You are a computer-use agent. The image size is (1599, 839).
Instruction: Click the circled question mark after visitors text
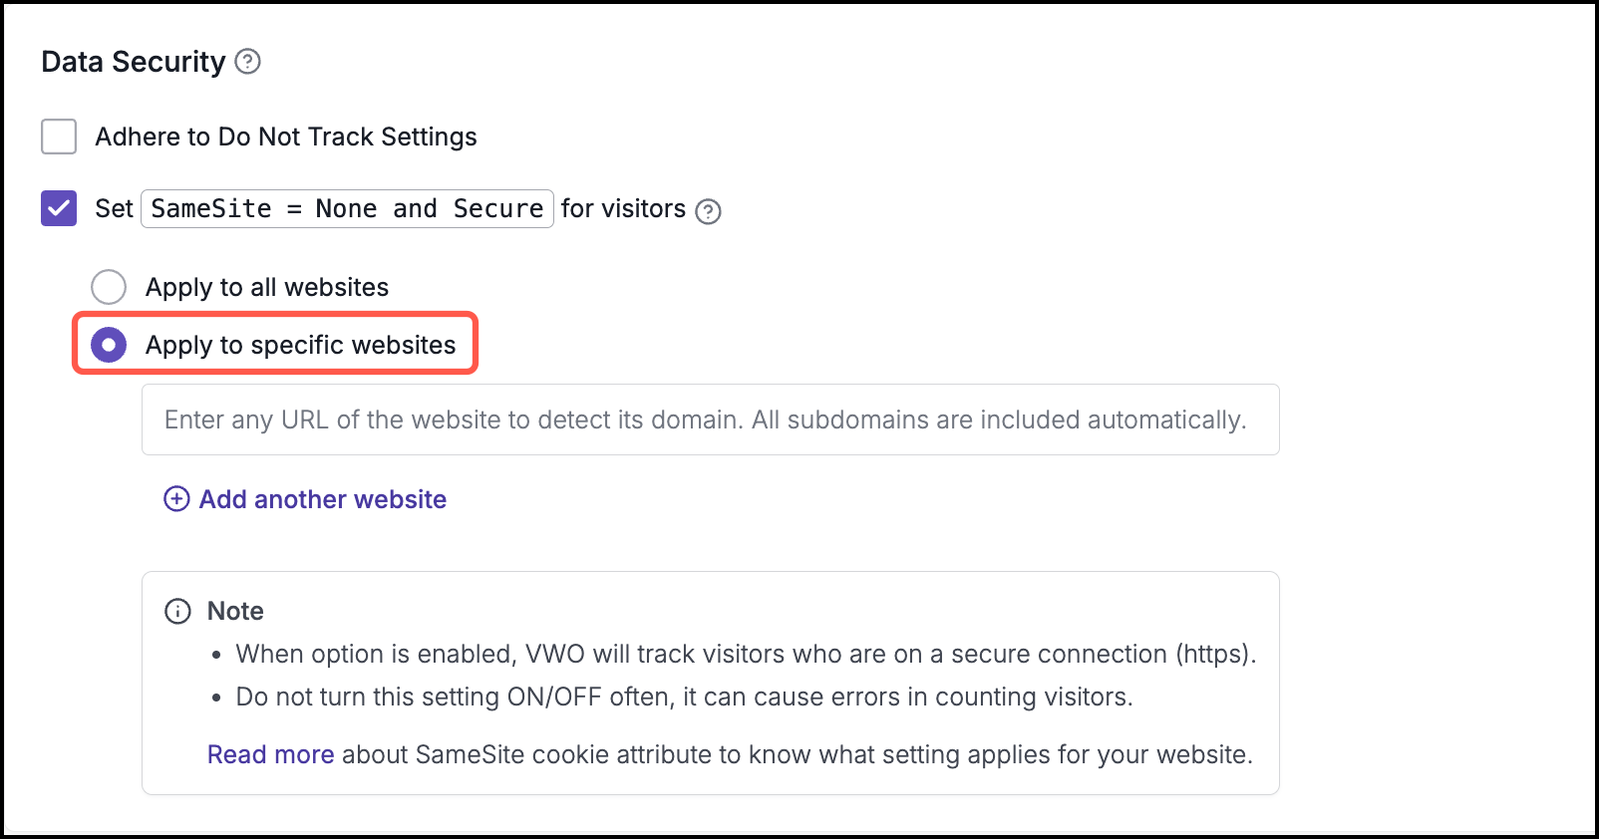pos(708,211)
